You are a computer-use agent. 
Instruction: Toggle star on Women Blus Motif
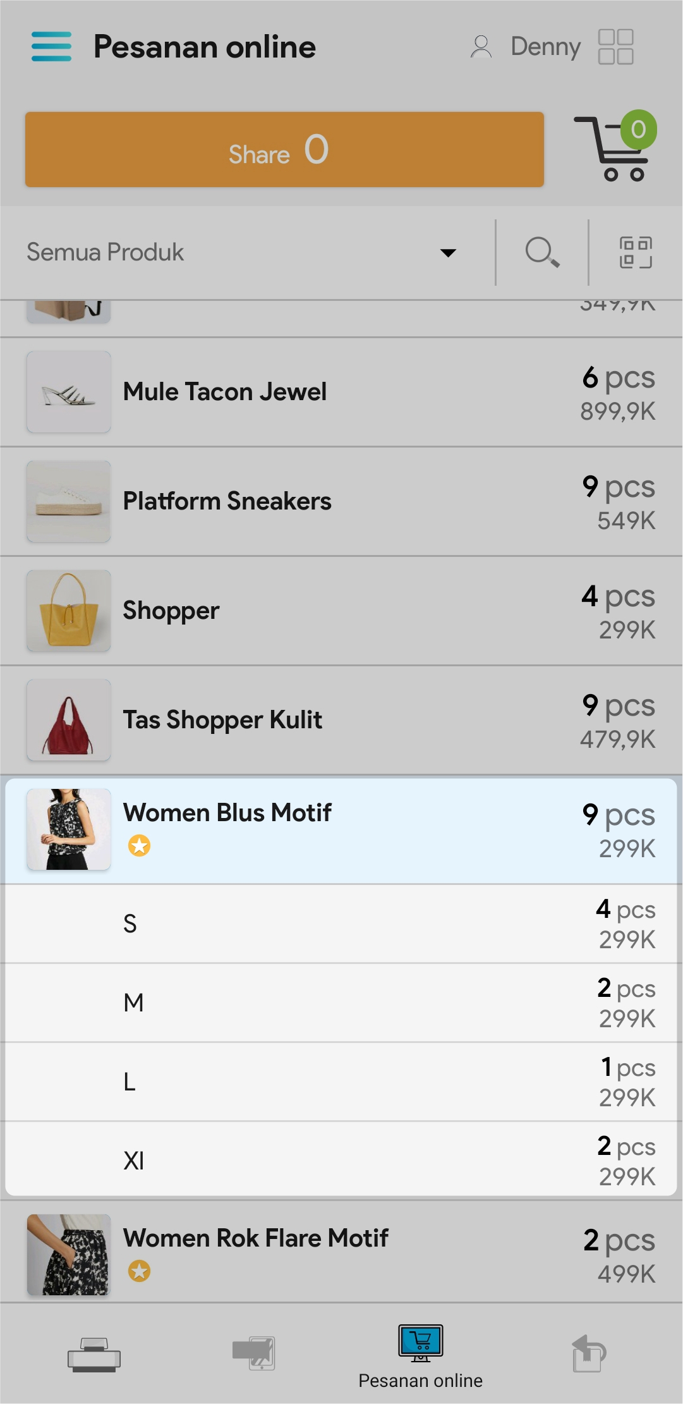click(x=139, y=845)
